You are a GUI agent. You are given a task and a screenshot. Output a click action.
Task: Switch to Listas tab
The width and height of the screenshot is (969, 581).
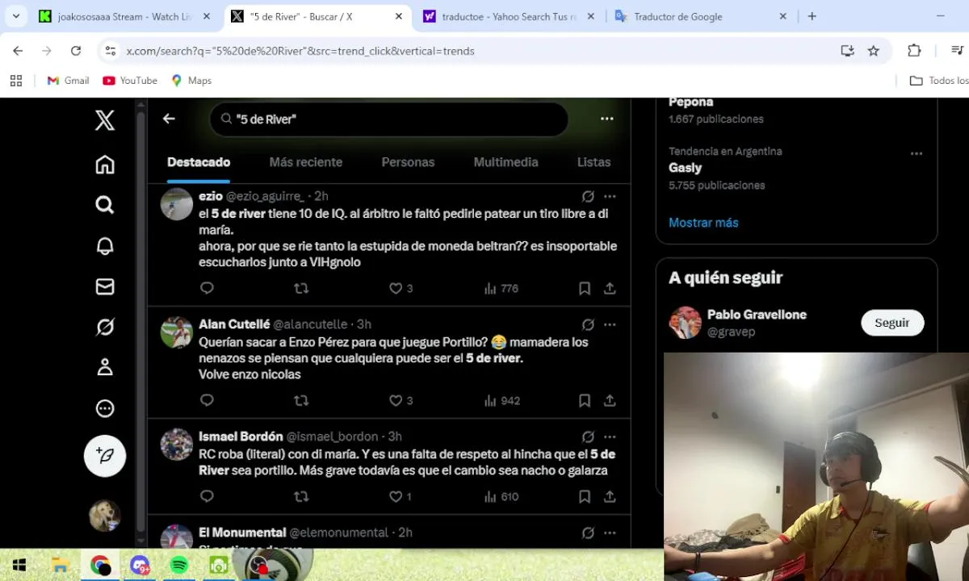[594, 162]
